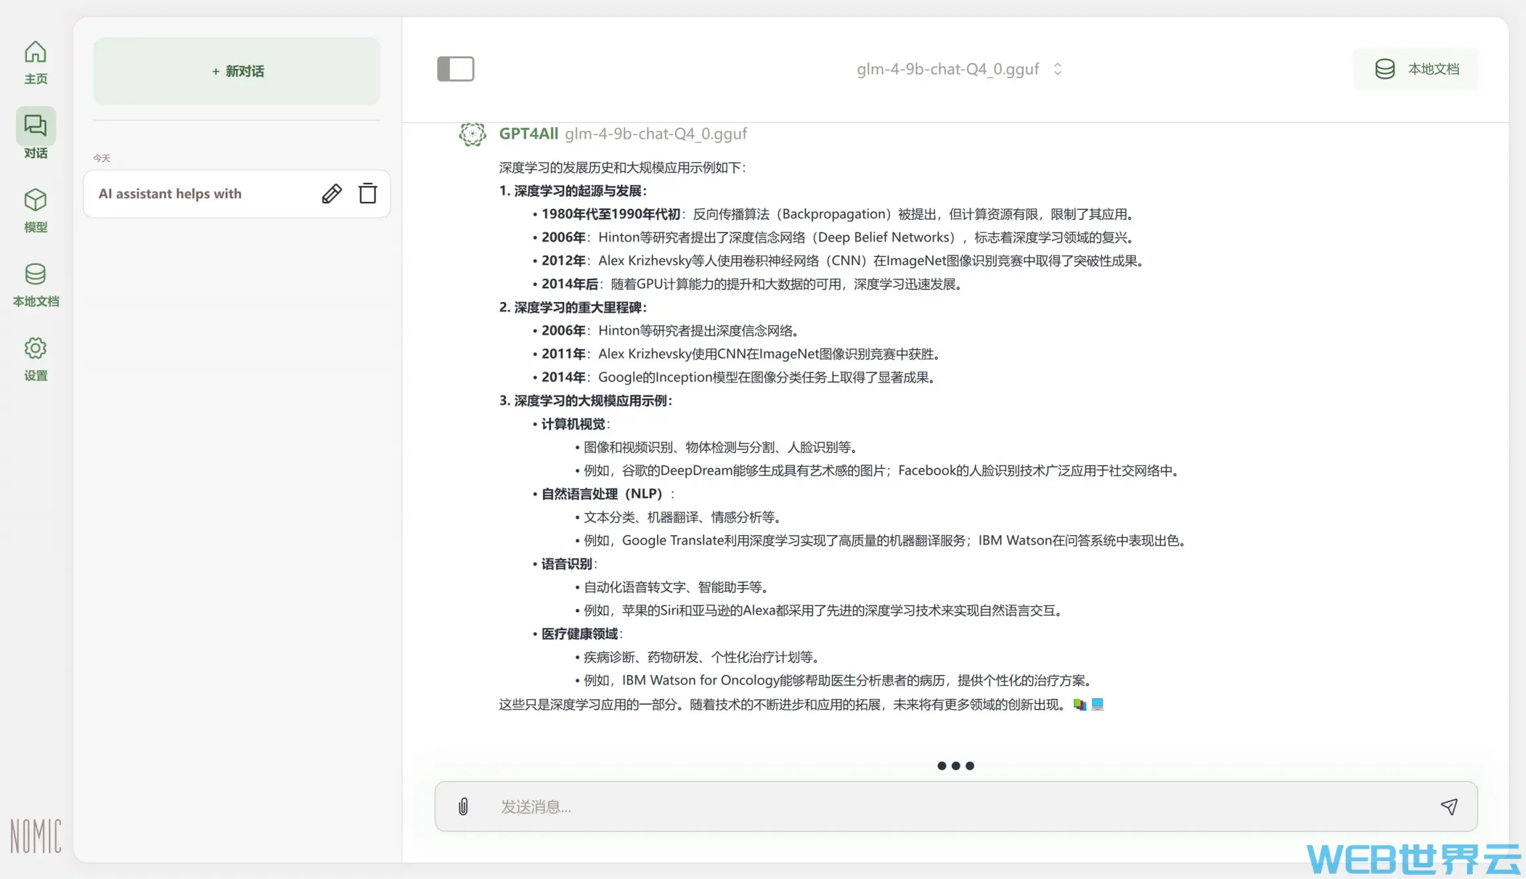Open the 设置 settings page

(36, 359)
